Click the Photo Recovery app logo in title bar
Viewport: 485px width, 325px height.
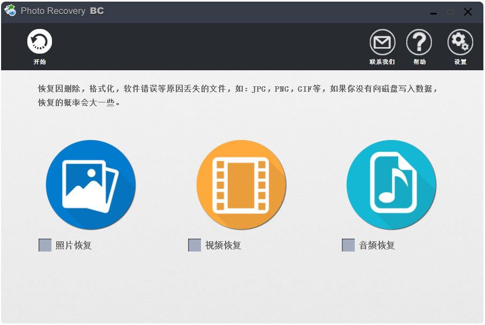(10, 11)
